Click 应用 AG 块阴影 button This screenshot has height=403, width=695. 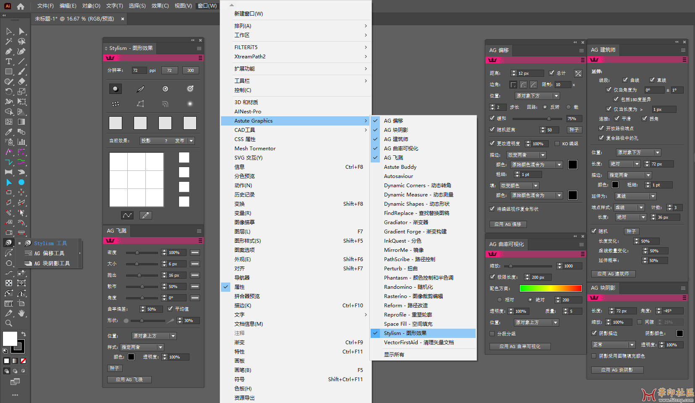[617, 370]
